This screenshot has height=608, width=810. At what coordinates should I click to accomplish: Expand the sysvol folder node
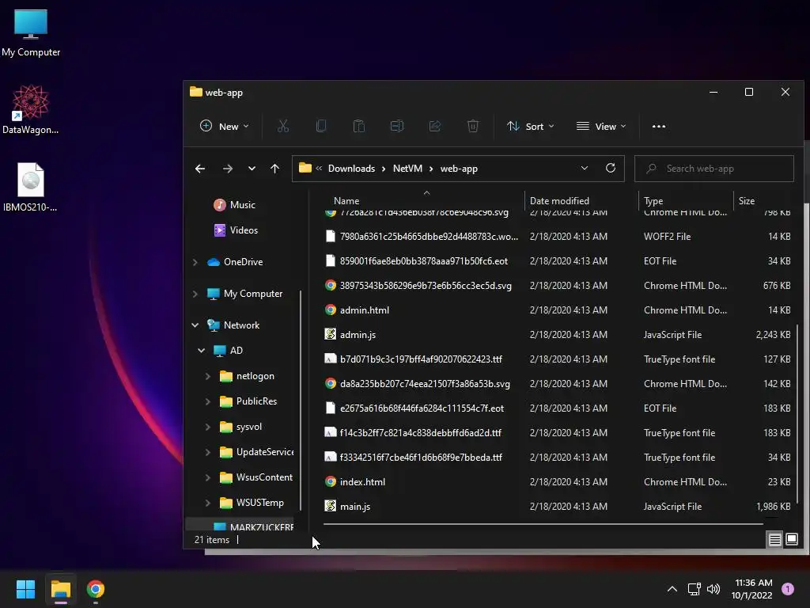[208, 427]
